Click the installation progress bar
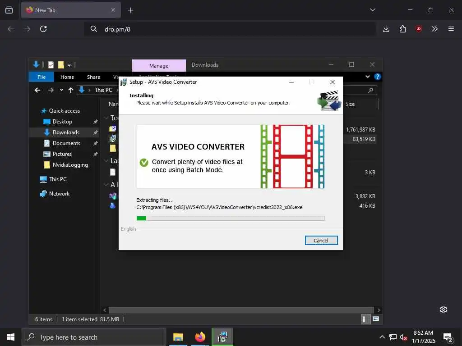Viewport: 462px width, 346px height. pos(231,218)
